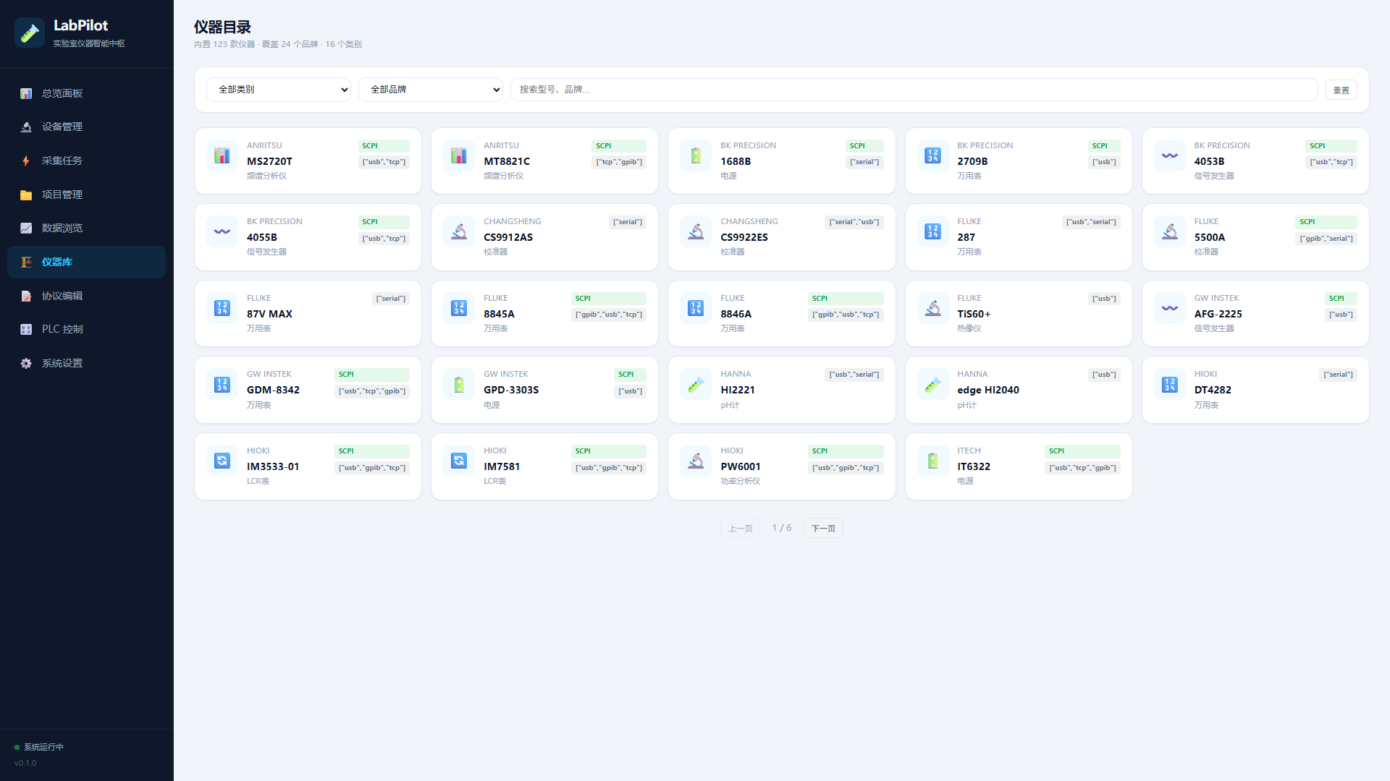
Task: Click the 数据浏览 chart icon
Action: tap(26, 229)
